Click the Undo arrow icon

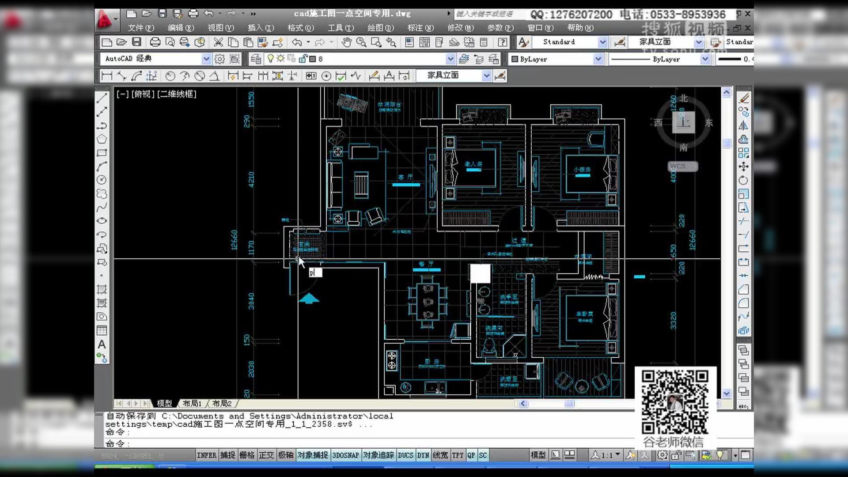297,42
